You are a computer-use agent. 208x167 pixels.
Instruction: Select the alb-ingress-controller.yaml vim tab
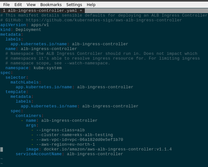pos(42,11)
